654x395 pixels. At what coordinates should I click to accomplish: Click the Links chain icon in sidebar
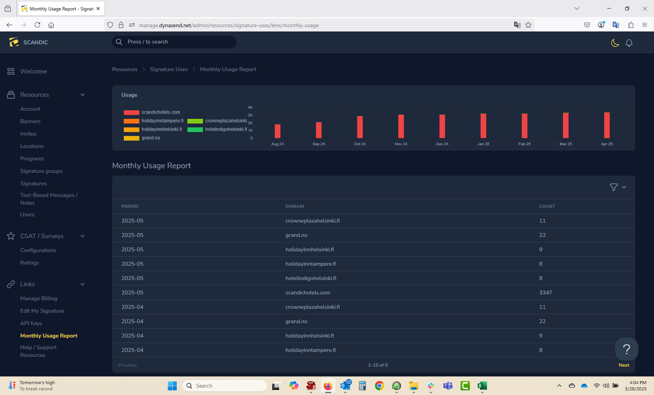click(11, 284)
